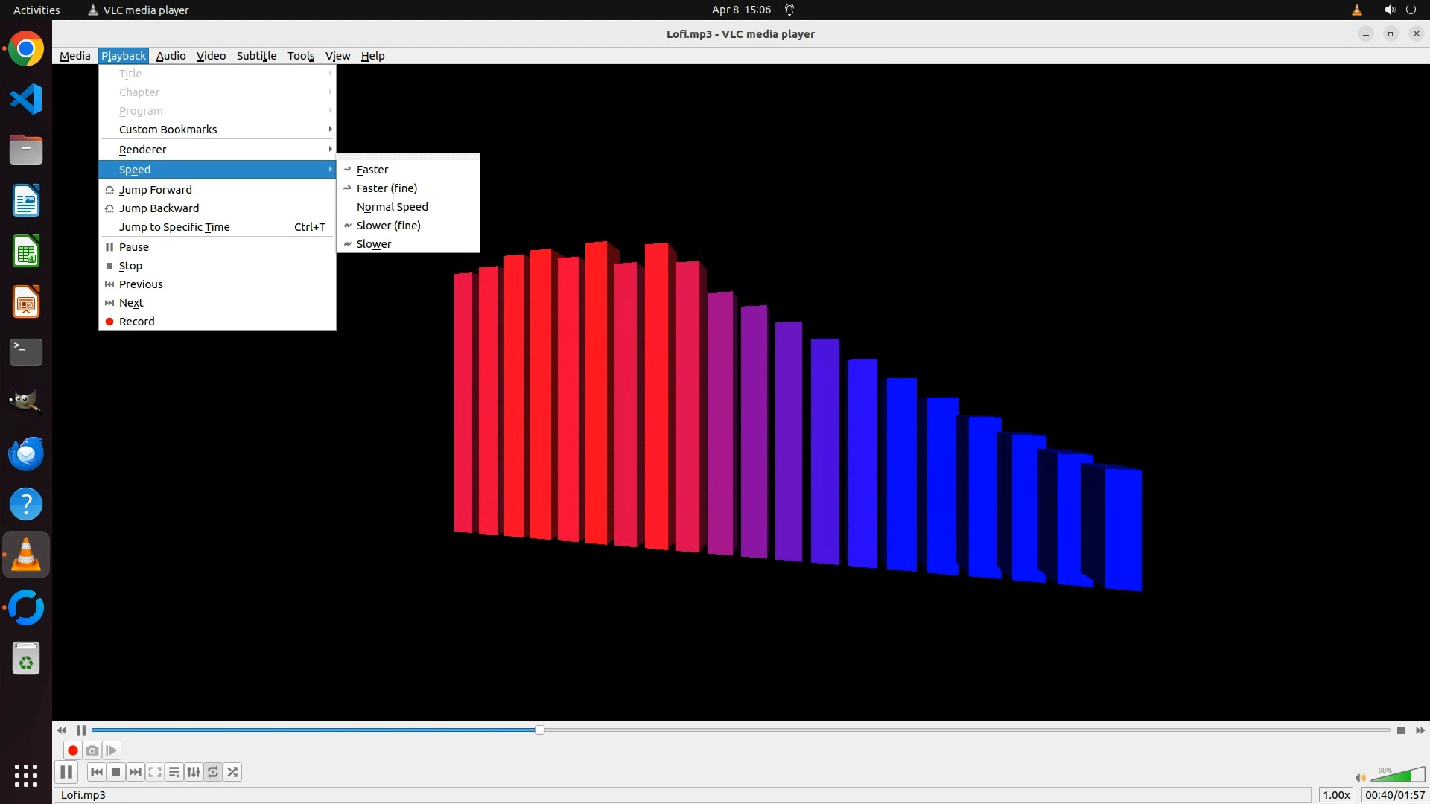Screen dimensions: 1430x804
Task: Open the Tools menu
Action: [301, 56]
